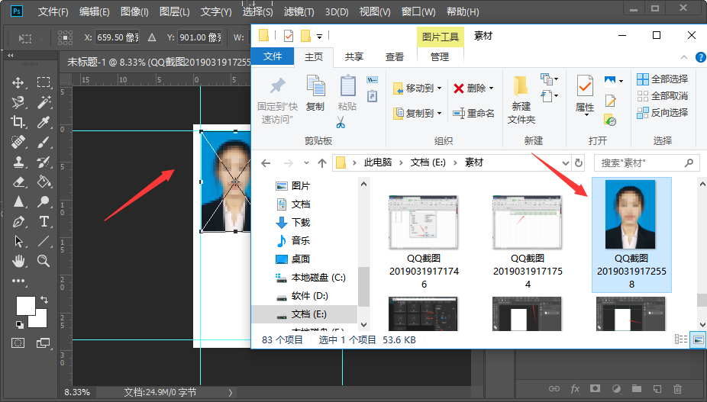Select thumbnail QQ截图20190319171746
The width and height of the screenshot is (707, 402).
[424, 242]
